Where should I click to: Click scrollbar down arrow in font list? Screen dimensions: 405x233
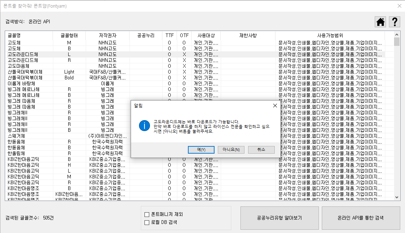[x=397, y=197]
